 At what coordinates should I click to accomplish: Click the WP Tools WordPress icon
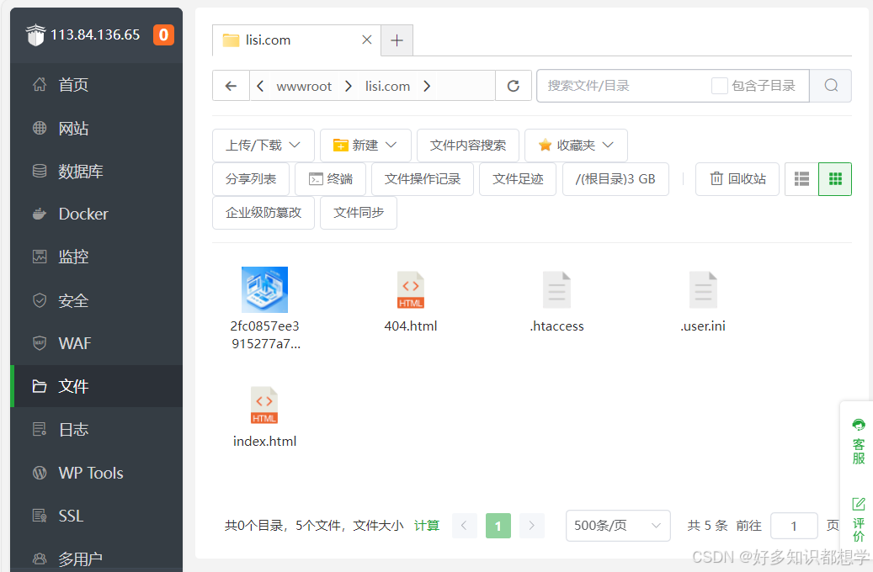(x=40, y=473)
